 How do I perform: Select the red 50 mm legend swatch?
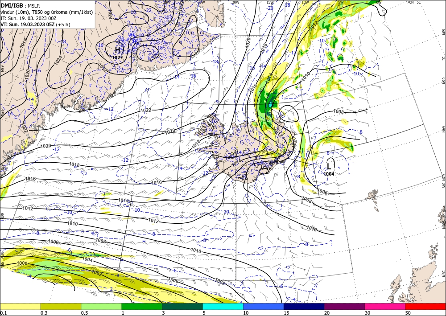tap(425, 306)
